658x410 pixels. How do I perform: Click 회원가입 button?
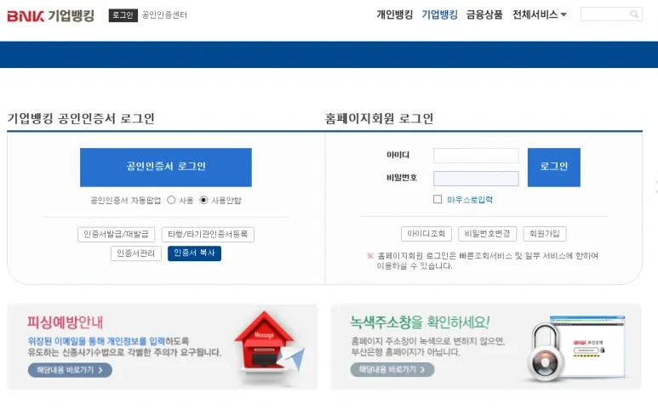click(x=545, y=234)
